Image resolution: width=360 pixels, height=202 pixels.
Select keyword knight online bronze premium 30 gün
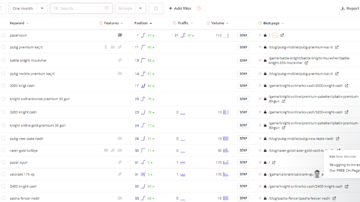tap(39, 99)
